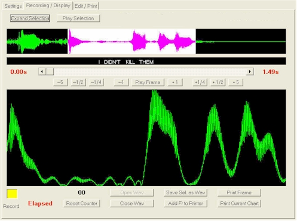Jump forward five frames with +5

coord(235,82)
